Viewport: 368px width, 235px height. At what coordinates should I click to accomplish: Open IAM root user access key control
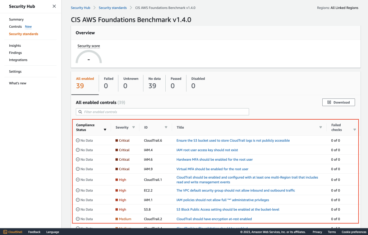[x=207, y=150]
